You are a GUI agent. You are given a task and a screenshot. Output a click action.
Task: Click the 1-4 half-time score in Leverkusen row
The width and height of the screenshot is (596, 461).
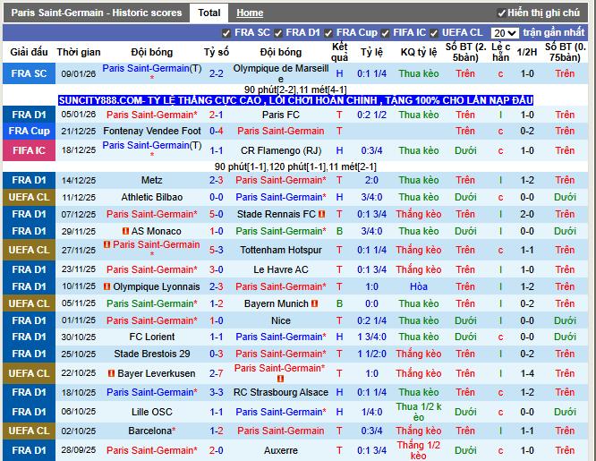click(527, 373)
